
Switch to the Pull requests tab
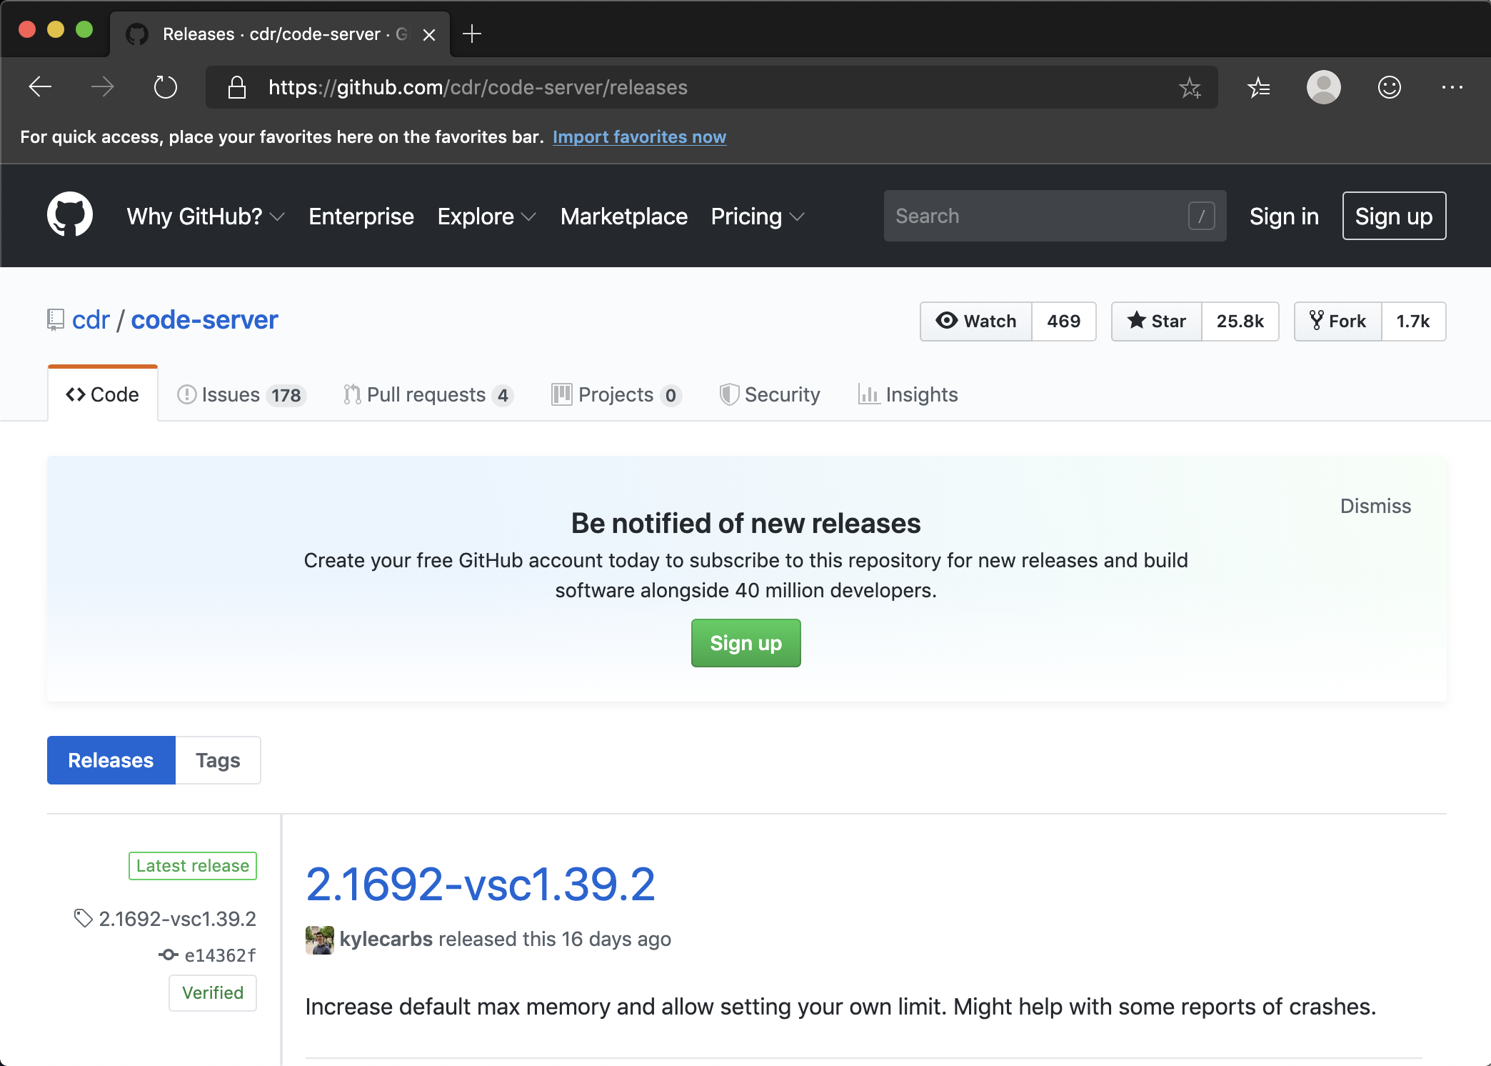428,394
